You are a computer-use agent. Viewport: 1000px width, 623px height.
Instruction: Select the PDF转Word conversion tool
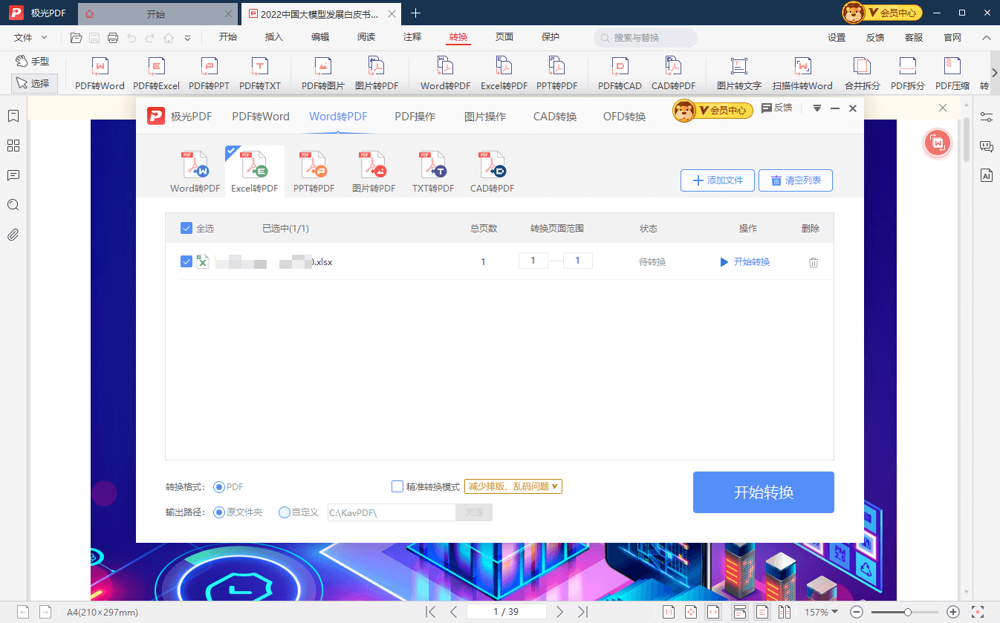[100, 72]
